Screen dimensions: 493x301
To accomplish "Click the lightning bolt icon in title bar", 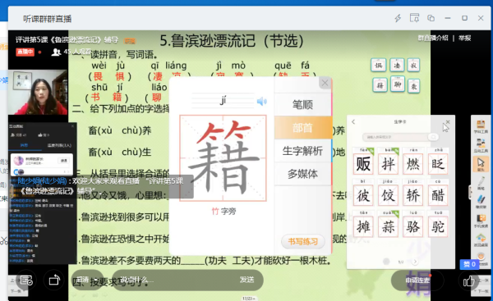I will (398, 18).
